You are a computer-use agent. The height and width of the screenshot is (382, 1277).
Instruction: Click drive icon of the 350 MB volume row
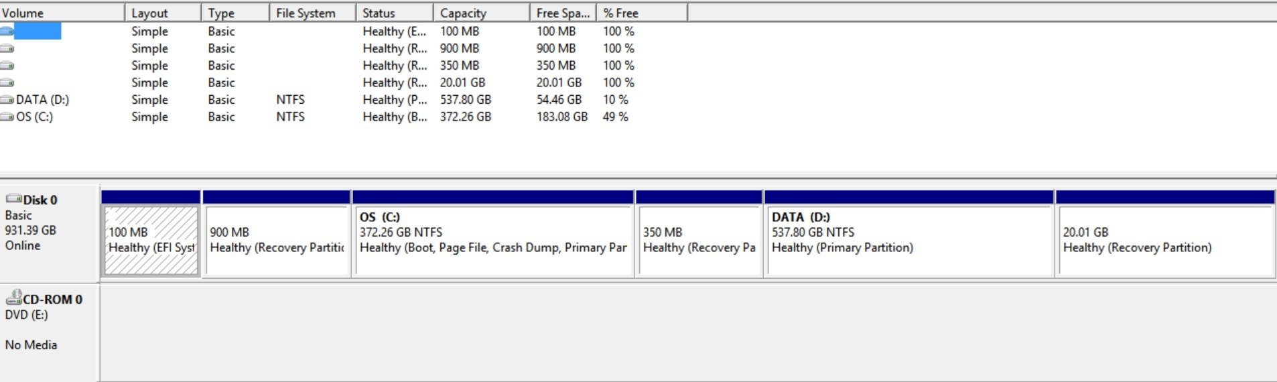pos(7,66)
